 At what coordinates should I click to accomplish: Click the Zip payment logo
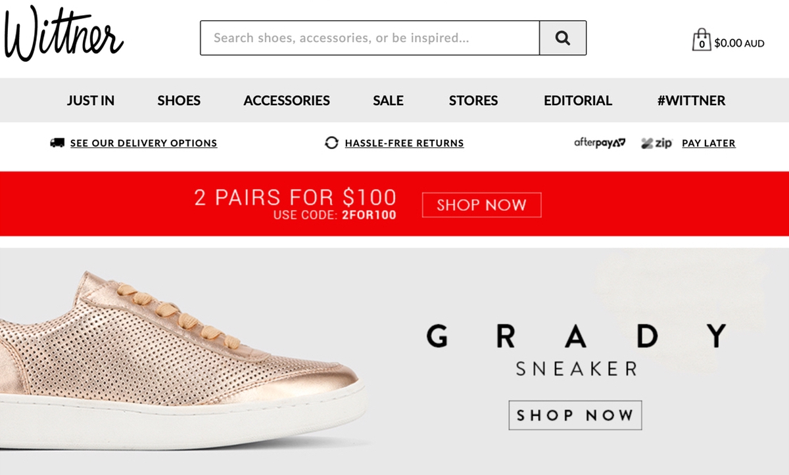656,143
